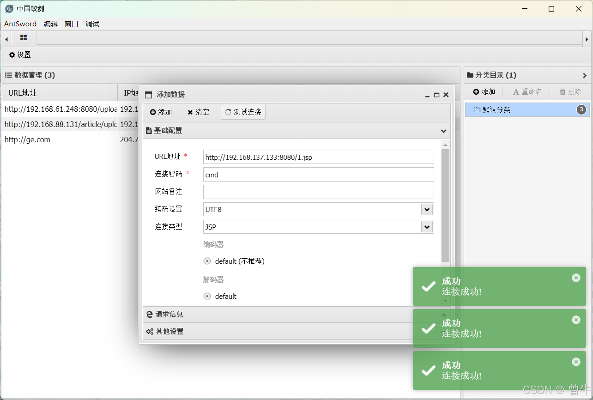
Task: Click the tab bar right arrow
Action: pyautogui.click(x=587, y=39)
